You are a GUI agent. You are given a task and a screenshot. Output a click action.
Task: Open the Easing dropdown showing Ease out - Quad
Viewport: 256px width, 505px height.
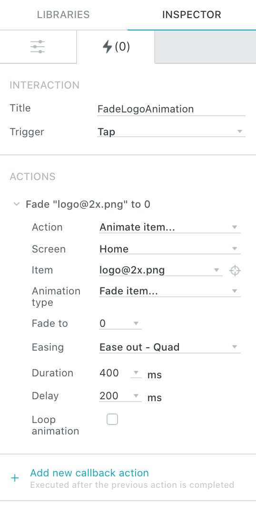coord(169,347)
